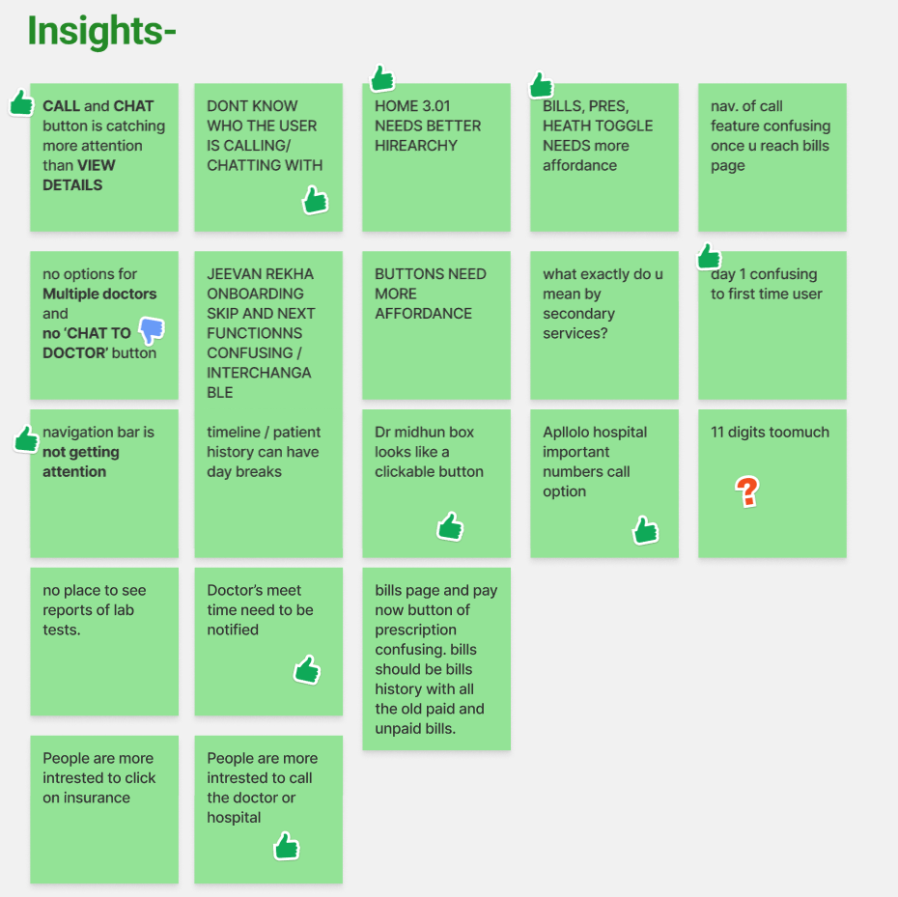898x897 pixels.
Task: Click the orange question mark sticker
Action: (747, 491)
